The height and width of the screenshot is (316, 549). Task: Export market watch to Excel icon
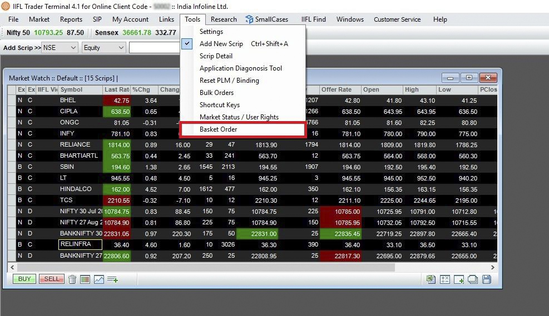431,279
